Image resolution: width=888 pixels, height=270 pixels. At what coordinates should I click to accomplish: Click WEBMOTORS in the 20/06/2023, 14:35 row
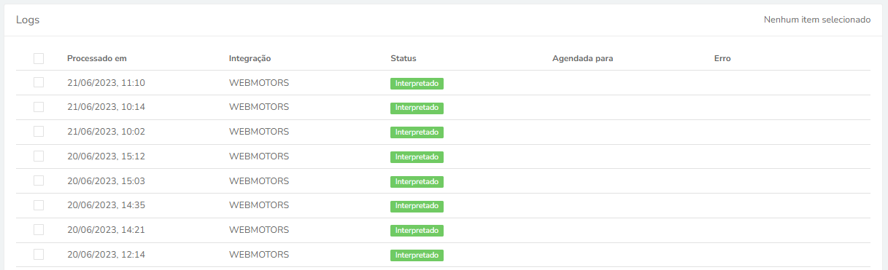pos(259,205)
